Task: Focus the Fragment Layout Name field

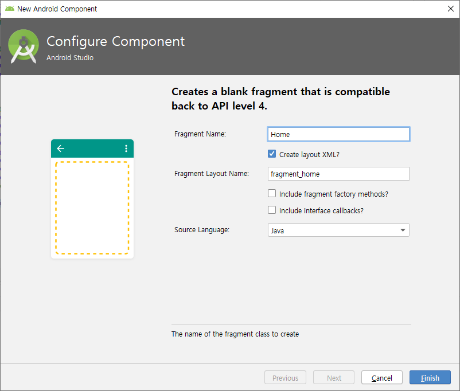Action: click(338, 174)
